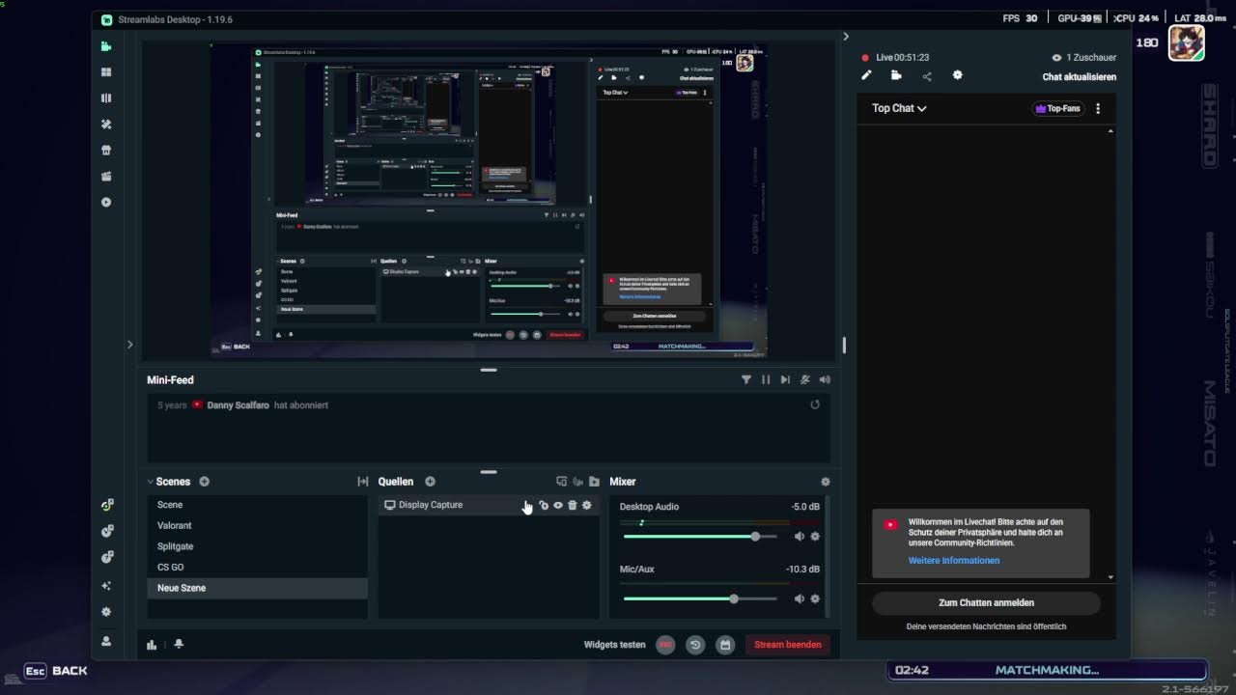
Task: Add a new source in Quellen
Action: [x=430, y=482]
